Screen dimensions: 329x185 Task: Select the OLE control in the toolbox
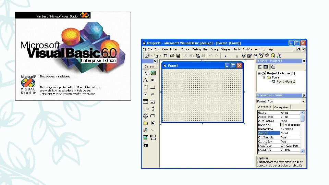[x=146, y=145]
